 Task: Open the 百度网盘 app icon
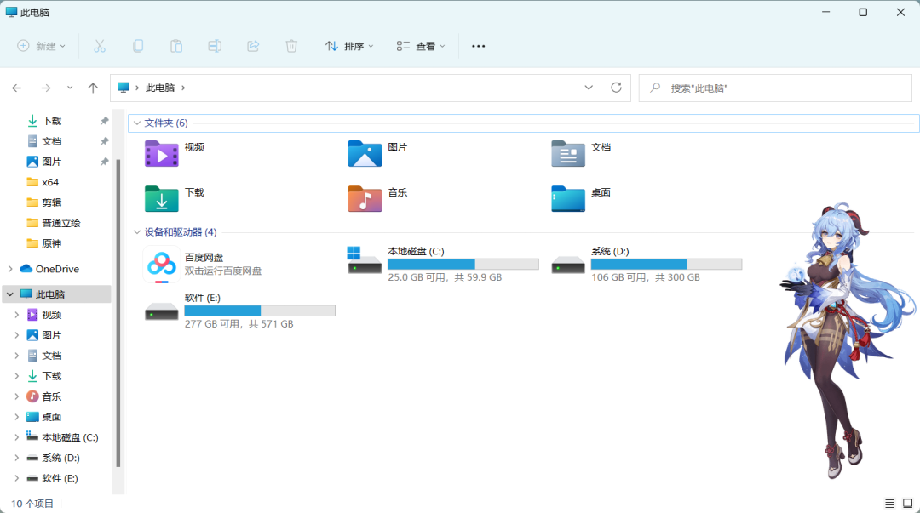pyautogui.click(x=161, y=264)
